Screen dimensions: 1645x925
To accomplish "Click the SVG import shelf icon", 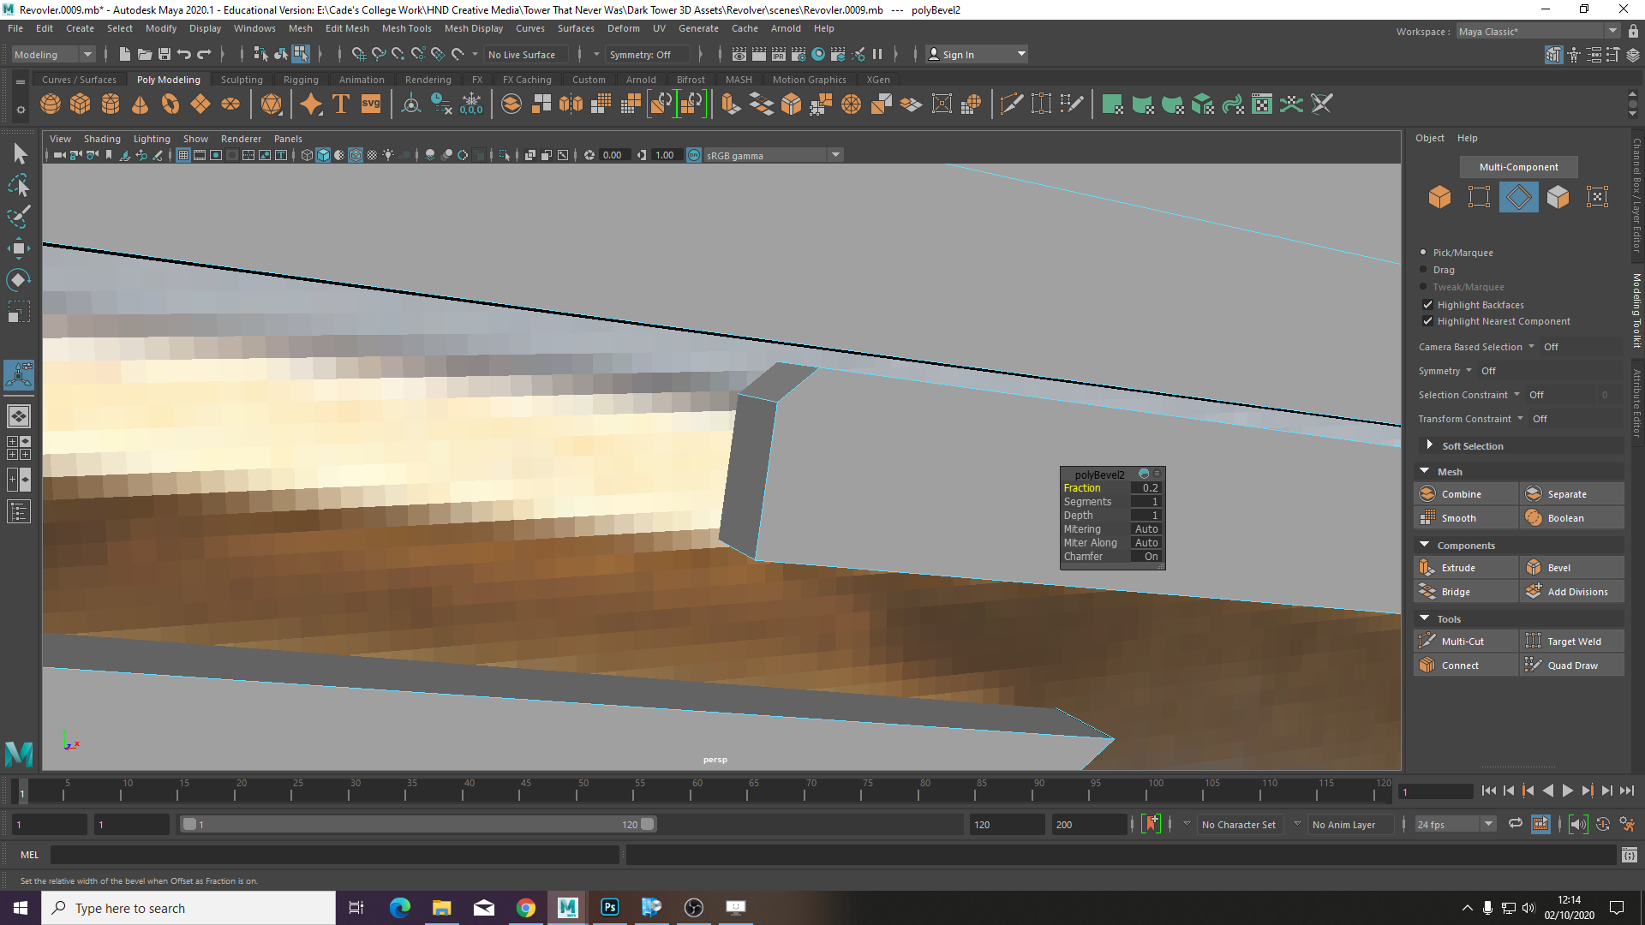I will (371, 104).
